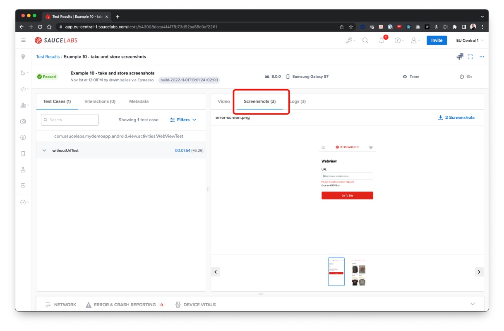This screenshot has width=504, height=331.
Task: Click the browser home icon
Action: click(49, 26)
